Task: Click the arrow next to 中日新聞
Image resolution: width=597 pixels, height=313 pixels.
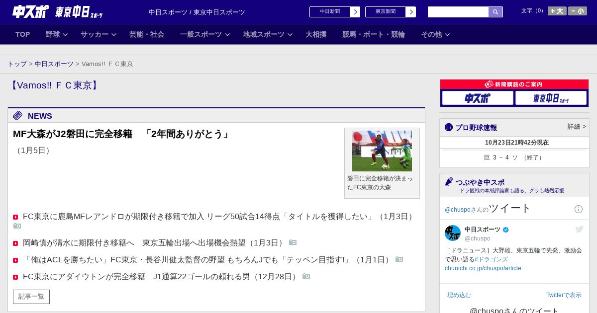Action: tap(355, 12)
